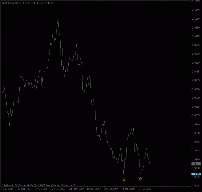Click the 1.9940 price axis label
Image resolution: width=202 pixels, height=192 pixels.
(x=196, y=125)
